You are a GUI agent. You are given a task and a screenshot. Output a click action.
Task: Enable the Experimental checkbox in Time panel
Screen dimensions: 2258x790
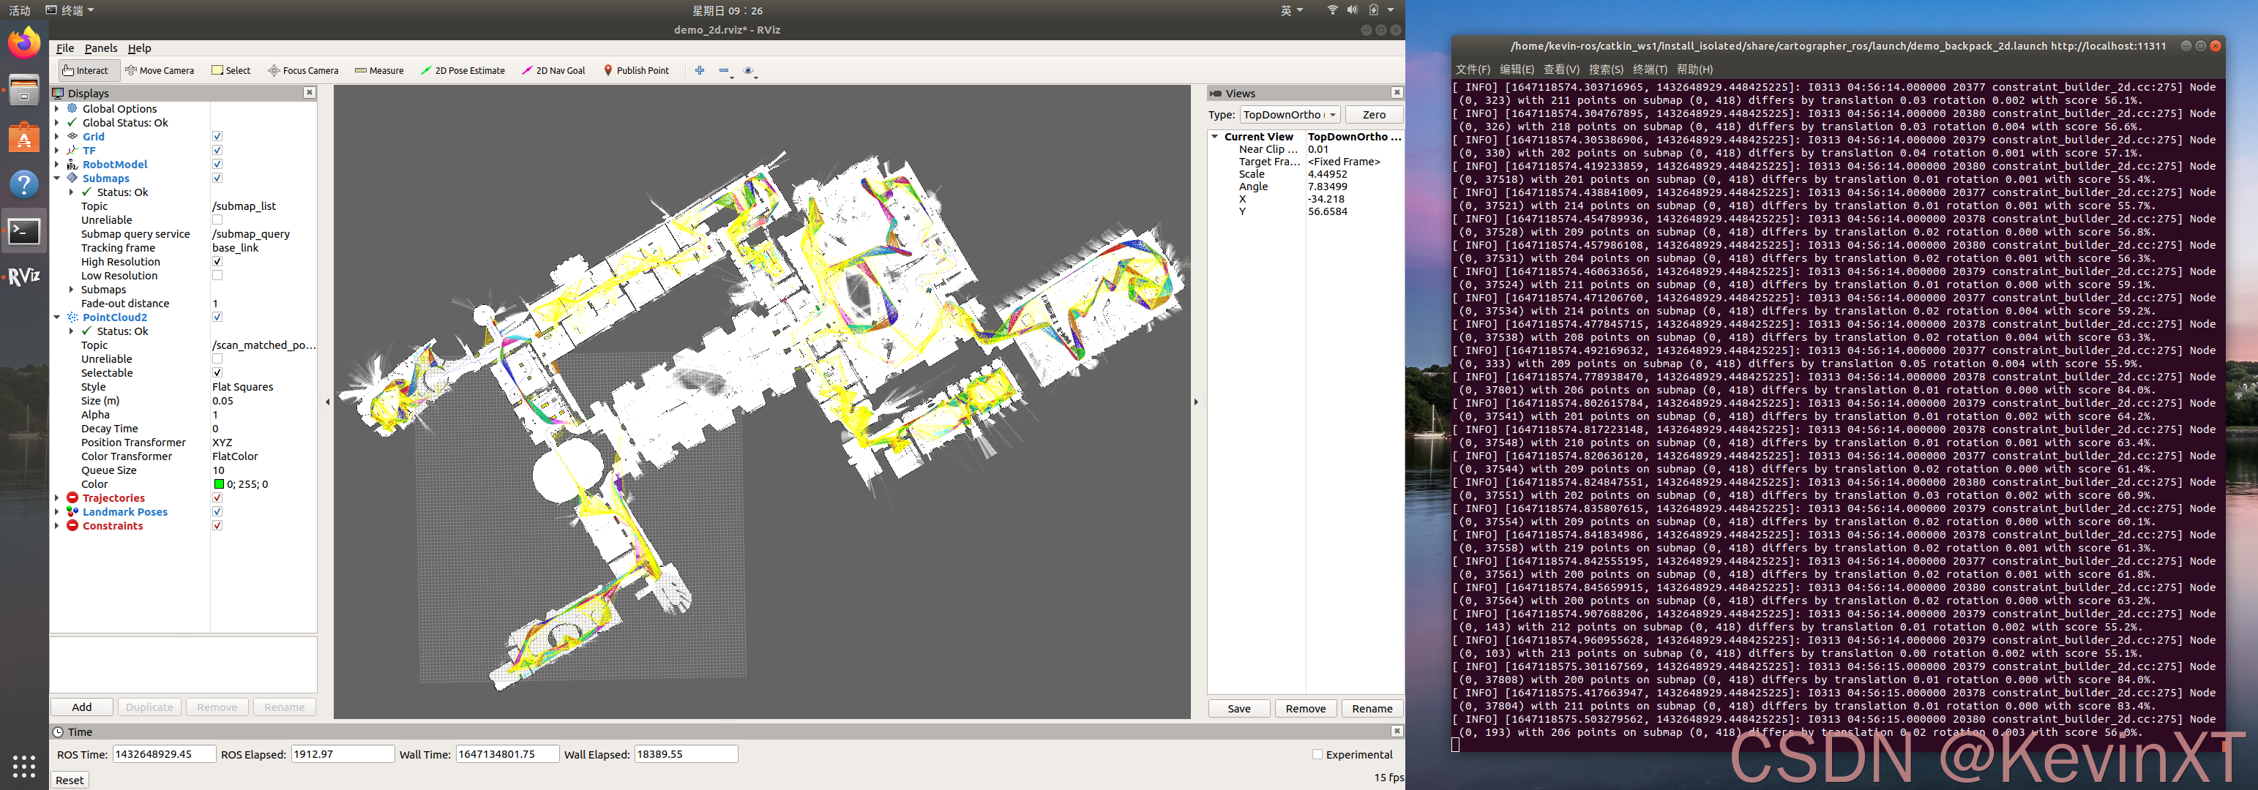(x=1317, y=754)
